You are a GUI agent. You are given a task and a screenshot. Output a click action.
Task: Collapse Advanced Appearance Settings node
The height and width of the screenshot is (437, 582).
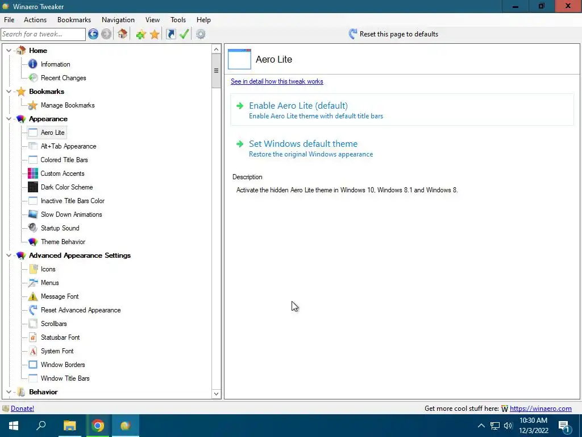click(x=9, y=255)
